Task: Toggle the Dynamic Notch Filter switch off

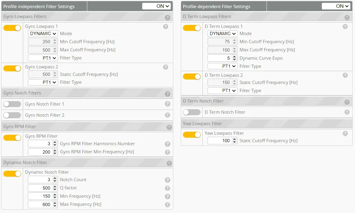Action: point(12,174)
